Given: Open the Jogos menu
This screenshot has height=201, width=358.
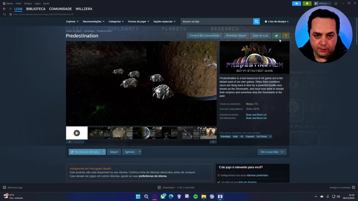Looking at the screenshot, I should (x=37, y=3).
